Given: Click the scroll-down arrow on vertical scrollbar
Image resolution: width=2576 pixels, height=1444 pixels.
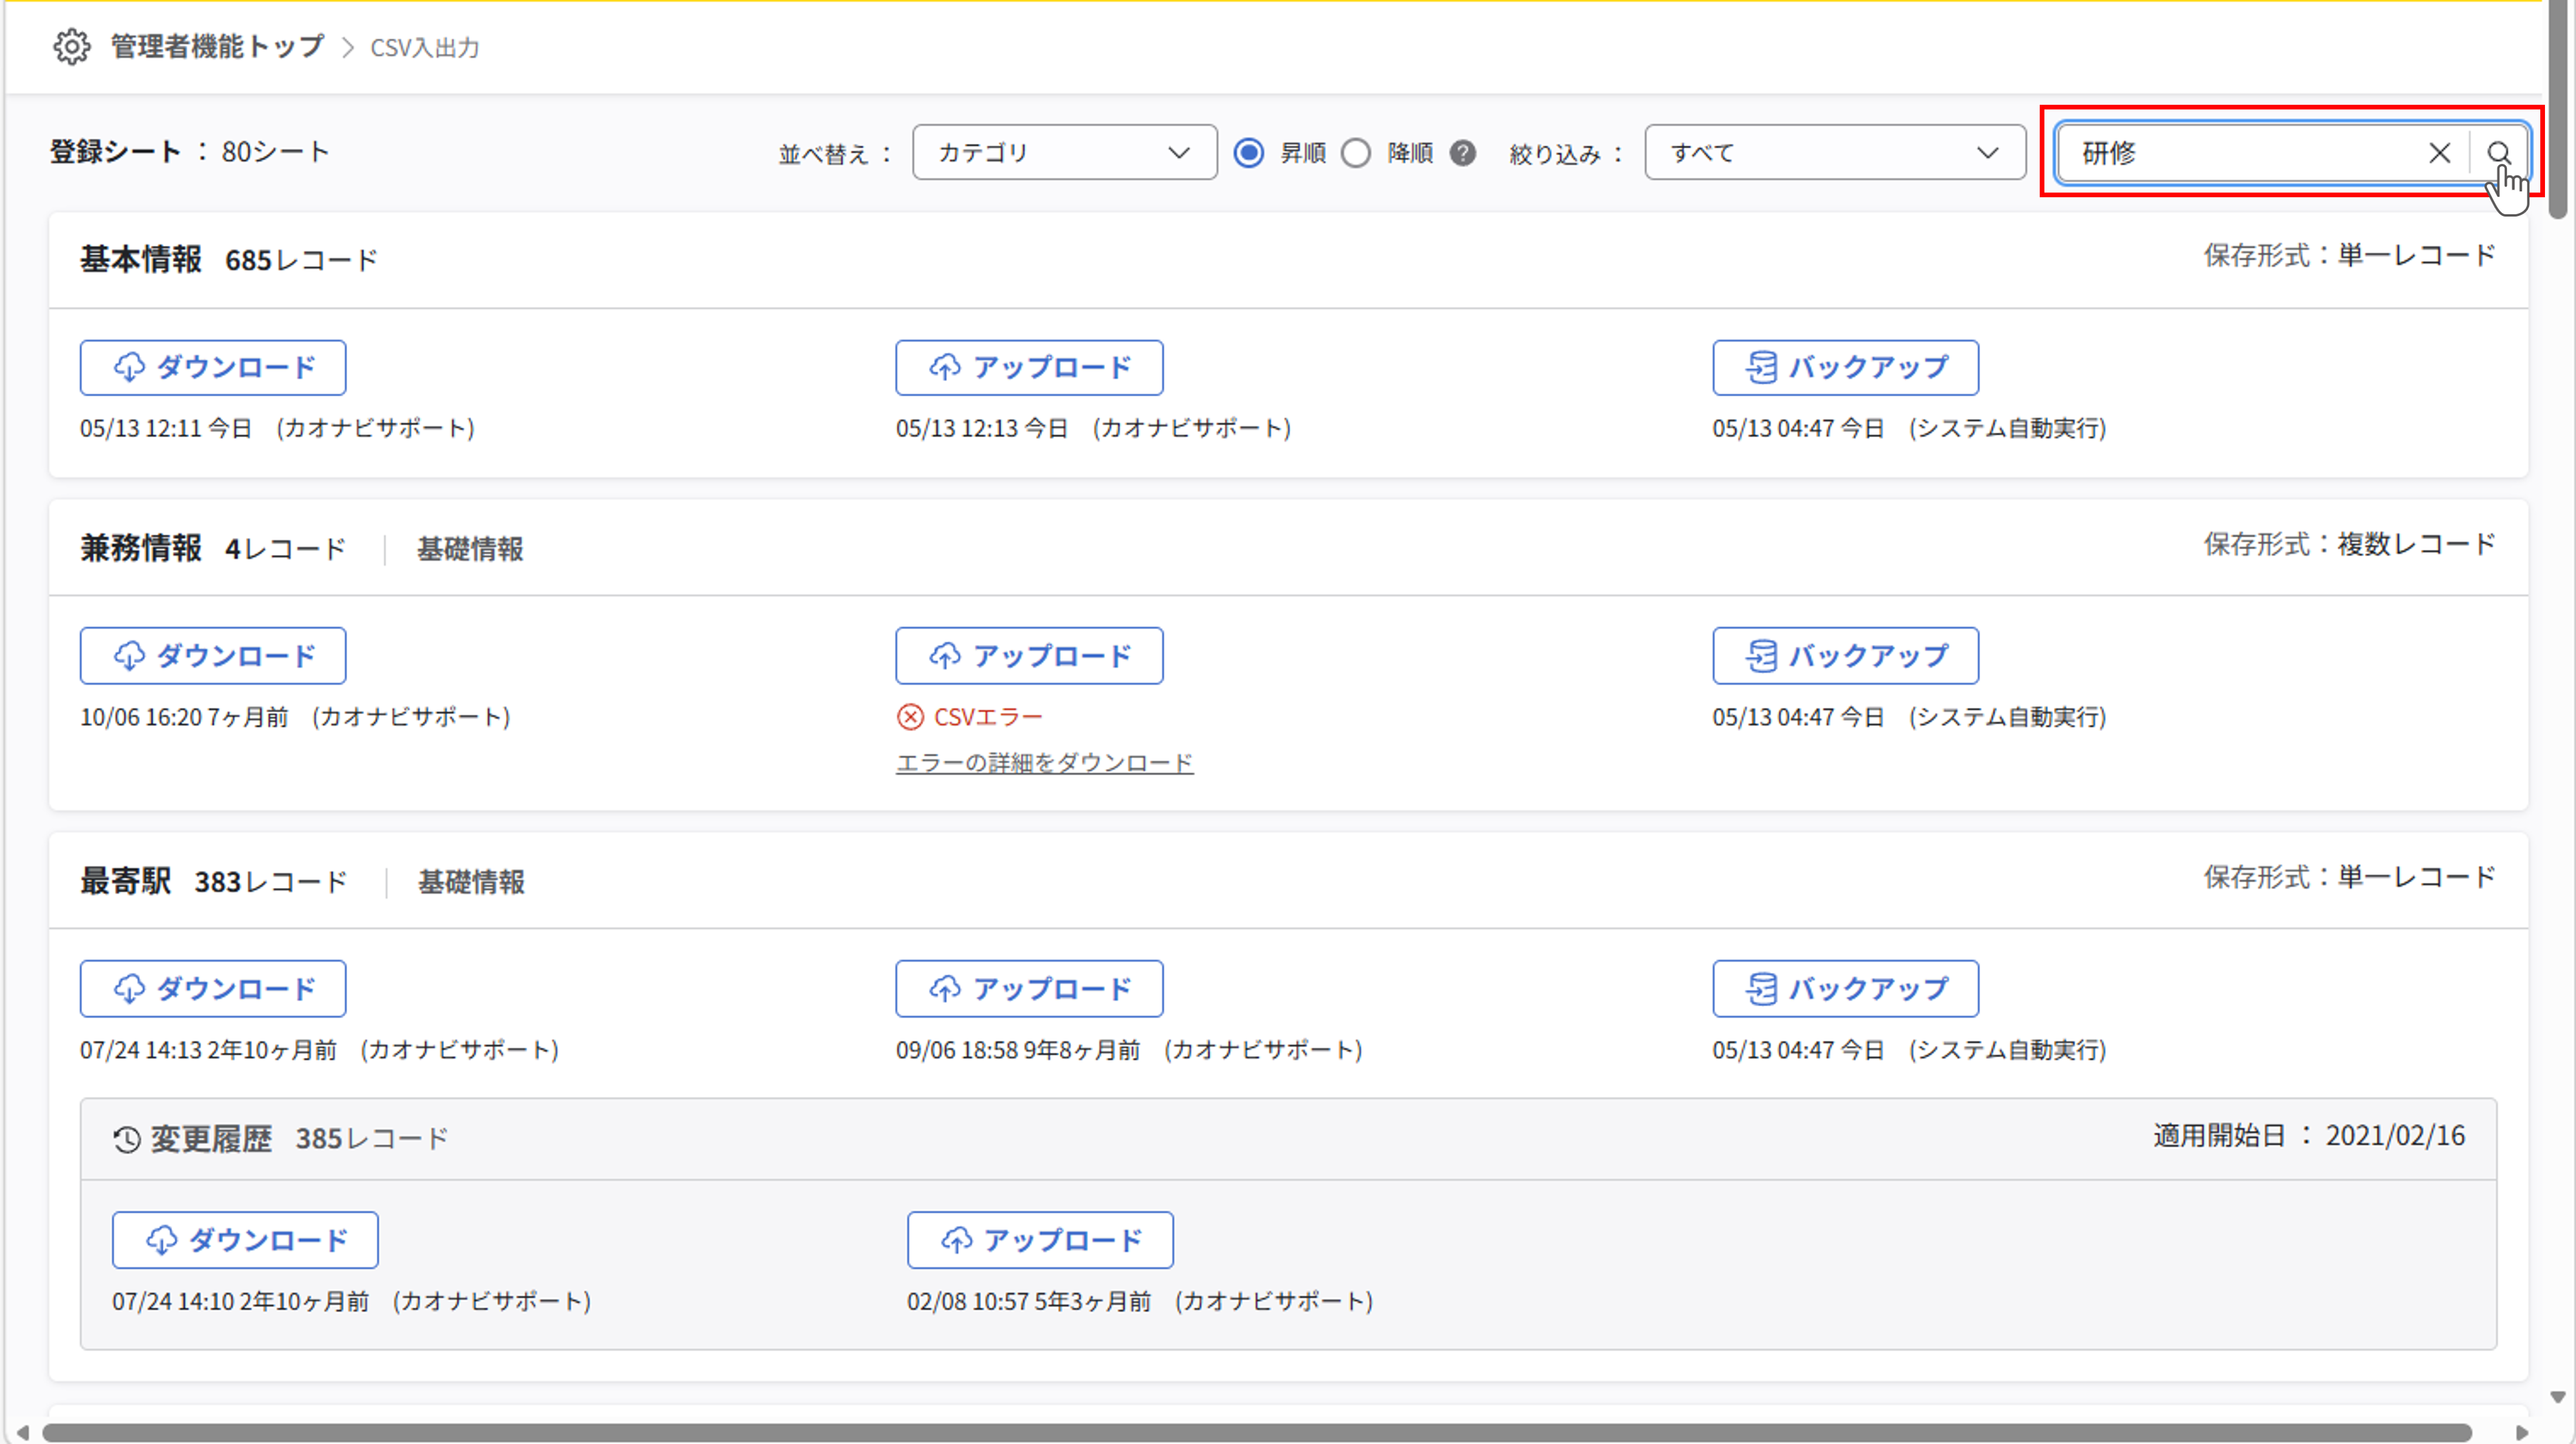Looking at the screenshot, I should point(2559,1397).
